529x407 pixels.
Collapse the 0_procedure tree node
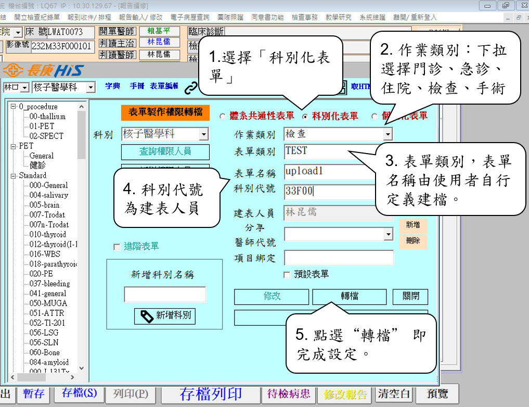(14, 107)
